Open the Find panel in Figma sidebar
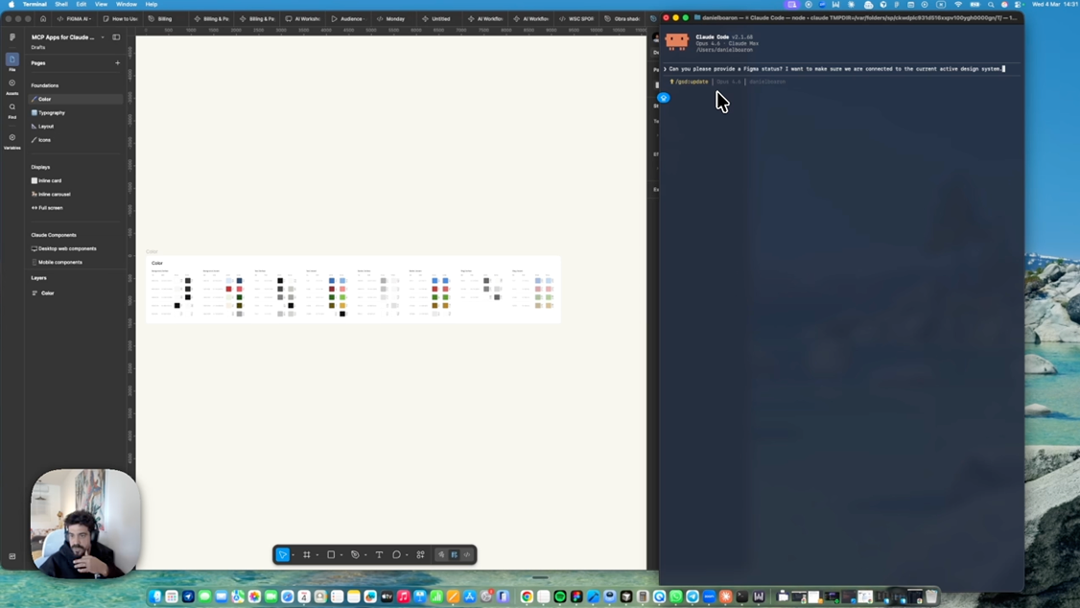This screenshot has height=608, width=1080. 12,110
